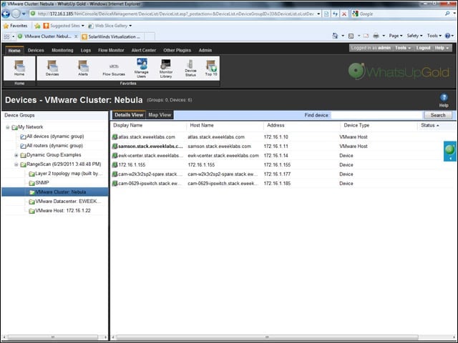Viewport: 458px width, 343px height.
Task: Click the browser Print icon
Action: coord(376,36)
